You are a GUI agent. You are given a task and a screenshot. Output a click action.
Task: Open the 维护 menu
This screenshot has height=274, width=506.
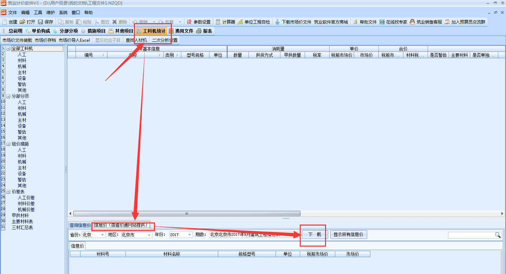[x=51, y=13]
